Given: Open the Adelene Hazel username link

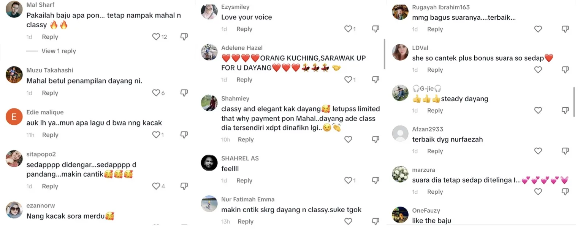Looking at the screenshot, I should 242,48.
